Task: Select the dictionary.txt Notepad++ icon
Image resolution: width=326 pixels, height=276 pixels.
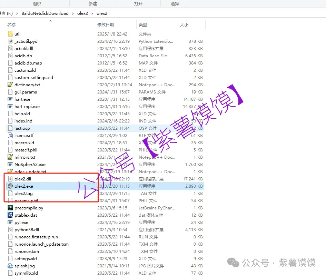Action: [x=10, y=85]
